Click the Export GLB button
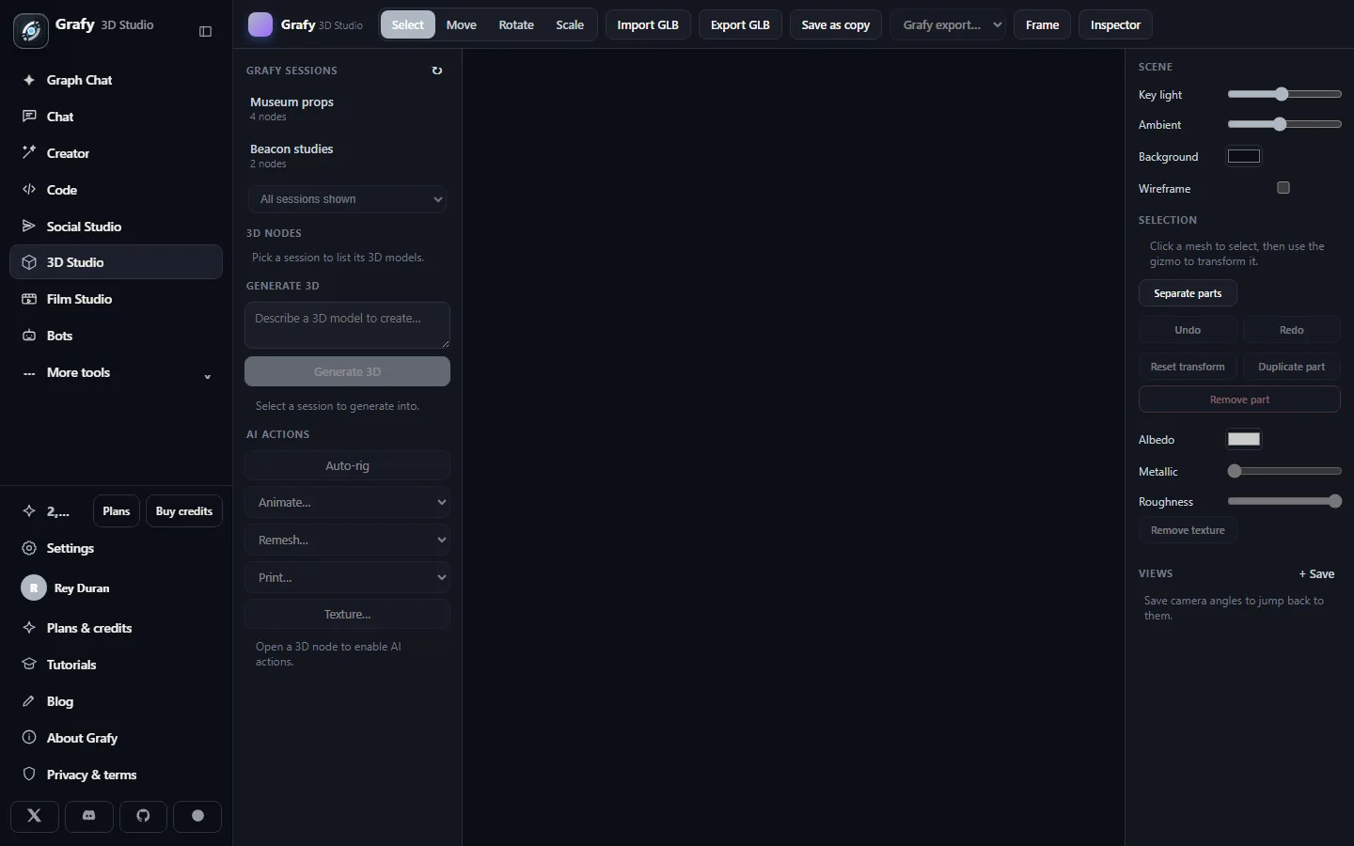 (x=740, y=25)
